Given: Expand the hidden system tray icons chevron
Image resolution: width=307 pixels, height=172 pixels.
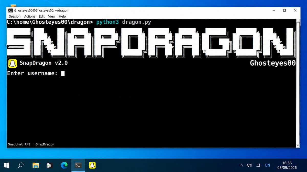Looking at the screenshot, I should coord(241,165).
